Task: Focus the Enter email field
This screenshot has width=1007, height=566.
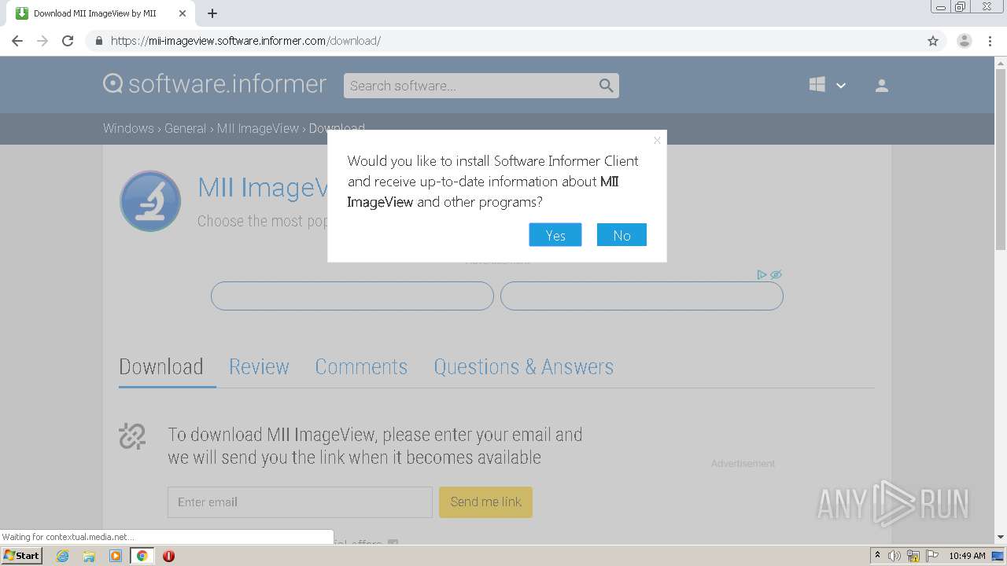Action: (300, 502)
